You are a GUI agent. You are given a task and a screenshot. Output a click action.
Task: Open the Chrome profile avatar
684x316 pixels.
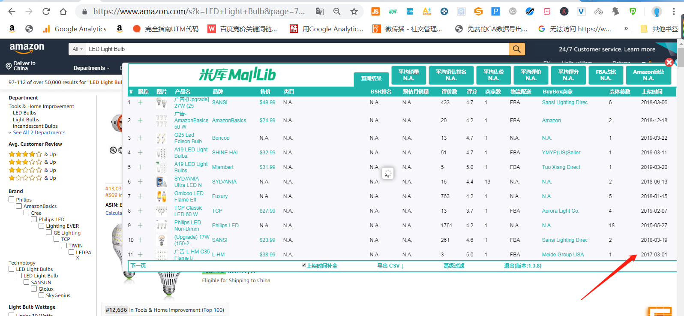point(657,12)
